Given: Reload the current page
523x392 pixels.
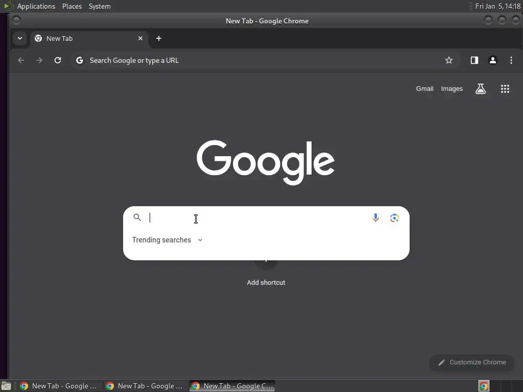Looking at the screenshot, I should click(x=58, y=60).
